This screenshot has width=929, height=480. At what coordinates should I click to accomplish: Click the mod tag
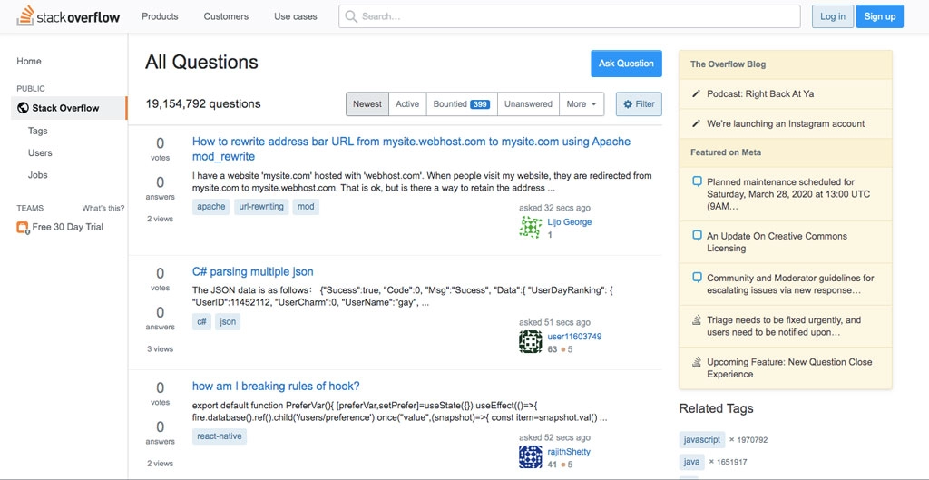tap(306, 207)
